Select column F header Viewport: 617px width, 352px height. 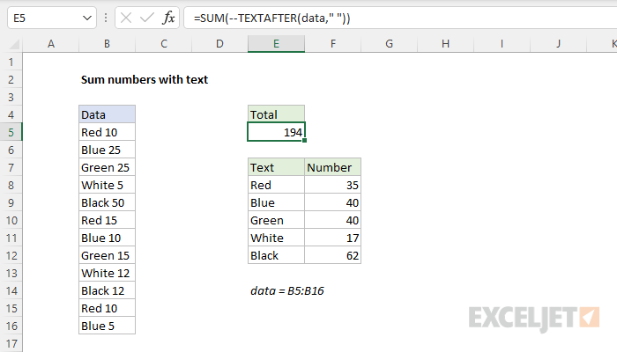coord(333,44)
